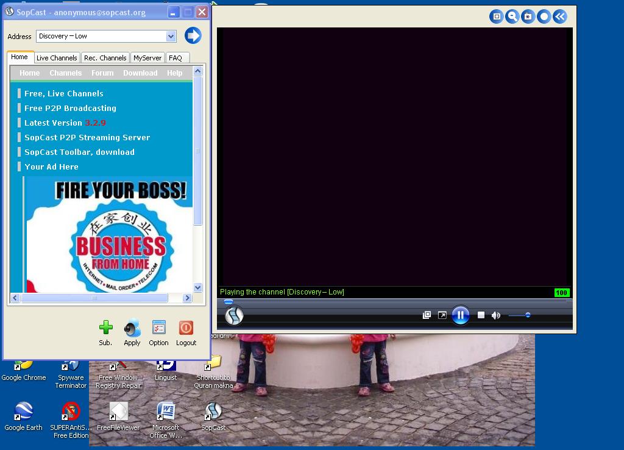Click the blue Go arrow next to Address
This screenshot has width=624, height=450.
(x=193, y=35)
